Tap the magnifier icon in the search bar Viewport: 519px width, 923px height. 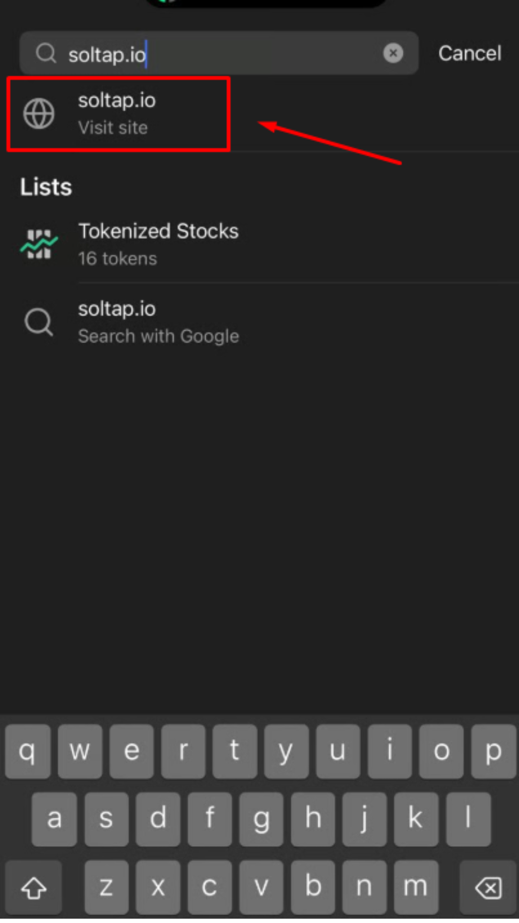[x=46, y=53]
